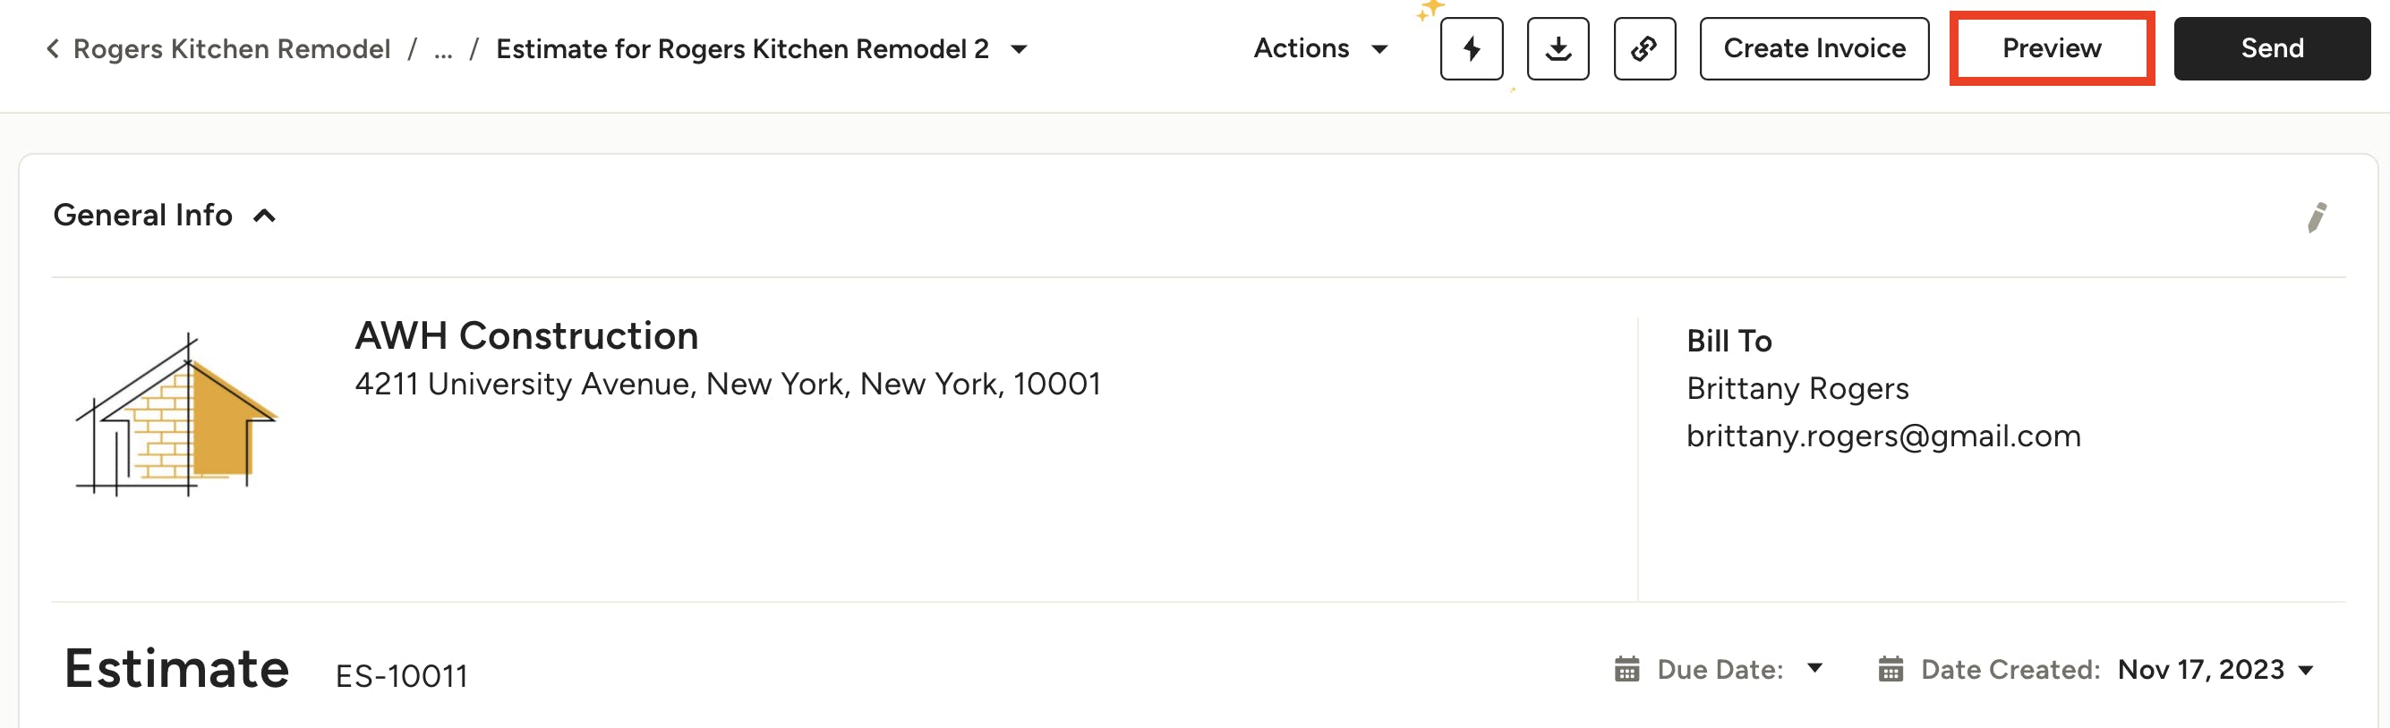This screenshot has width=2390, height=728.
Task: Click the Create Invoice button
Action: click(x=1814, y=48)
